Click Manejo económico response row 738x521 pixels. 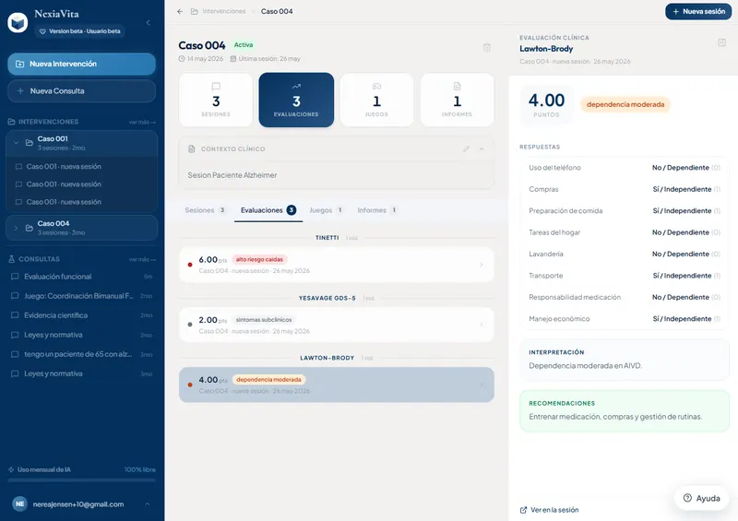(x=625, y=319)
